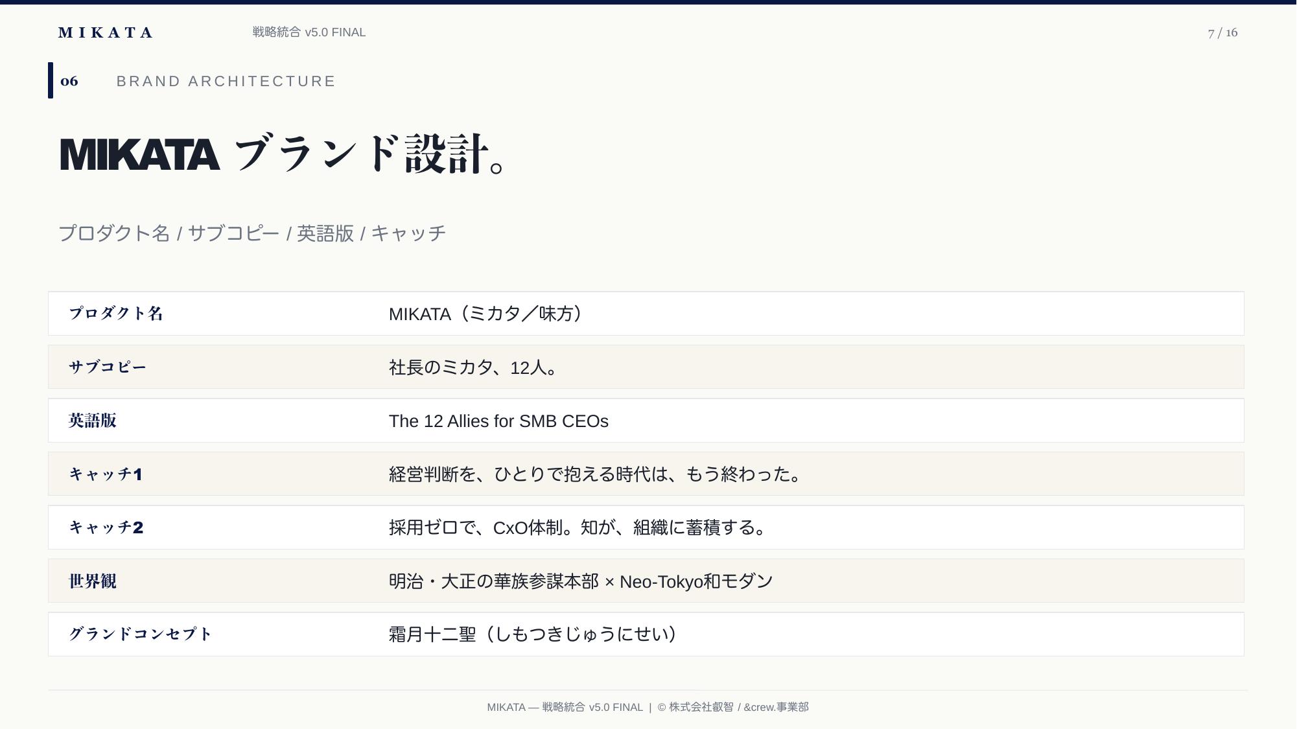
Task: Click the 'BRAND ARCHITECTURE' section label
Action: (226, 81)
